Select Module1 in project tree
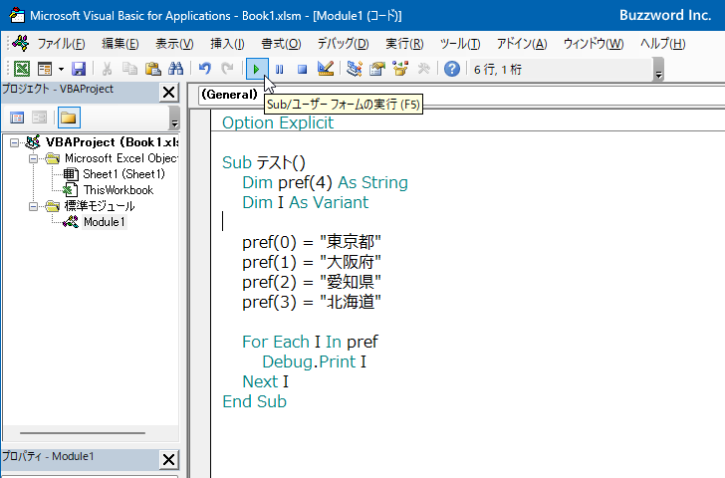This screenshot has height=478, width=725. point(104,222)
